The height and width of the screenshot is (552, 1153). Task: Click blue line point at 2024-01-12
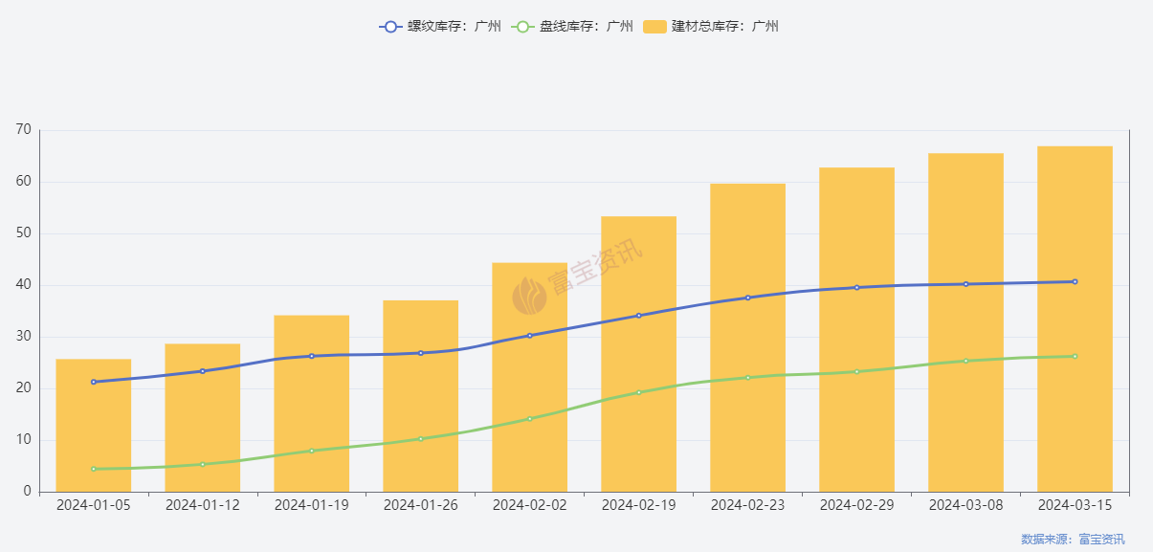coord(203,371)
